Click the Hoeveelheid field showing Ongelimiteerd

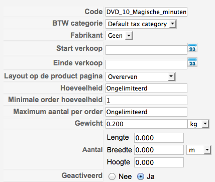pyautogui.click(x=146, y=88)
